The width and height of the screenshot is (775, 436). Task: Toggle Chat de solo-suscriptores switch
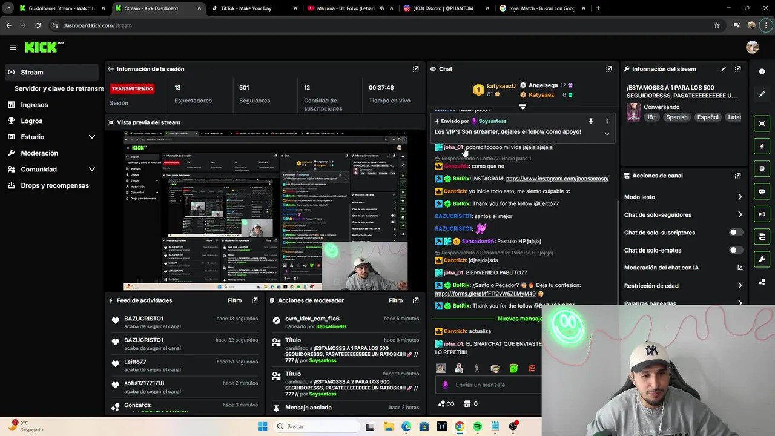click(736, 233)
